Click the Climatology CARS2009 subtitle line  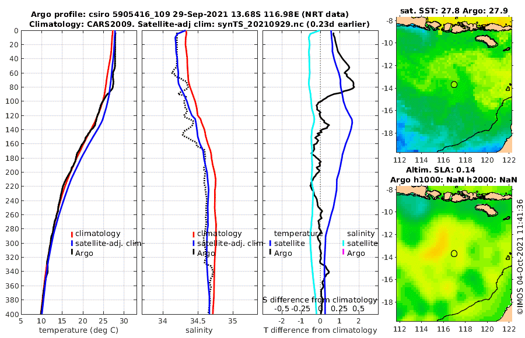pos(199,24)
